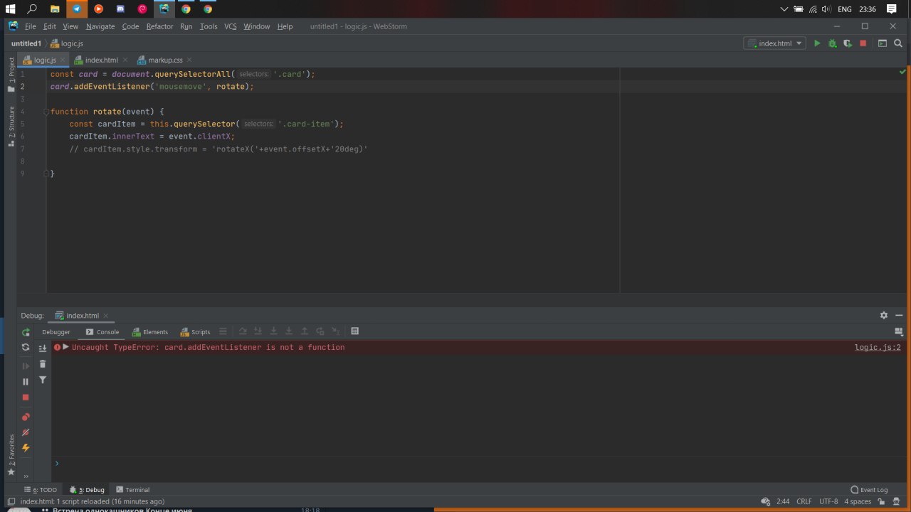Click the CRLF line separator in the status bar

click(x=804, y=501)
